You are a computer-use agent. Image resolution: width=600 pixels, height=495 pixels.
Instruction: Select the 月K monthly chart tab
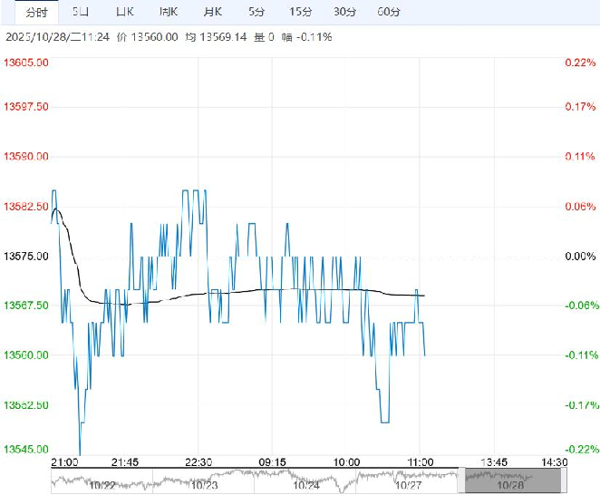(212, 13)
